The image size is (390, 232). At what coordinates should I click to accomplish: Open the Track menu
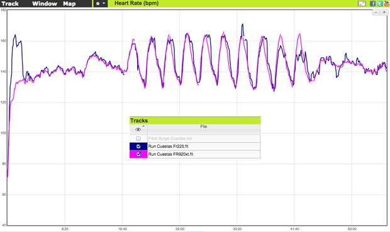pos(10,4)
